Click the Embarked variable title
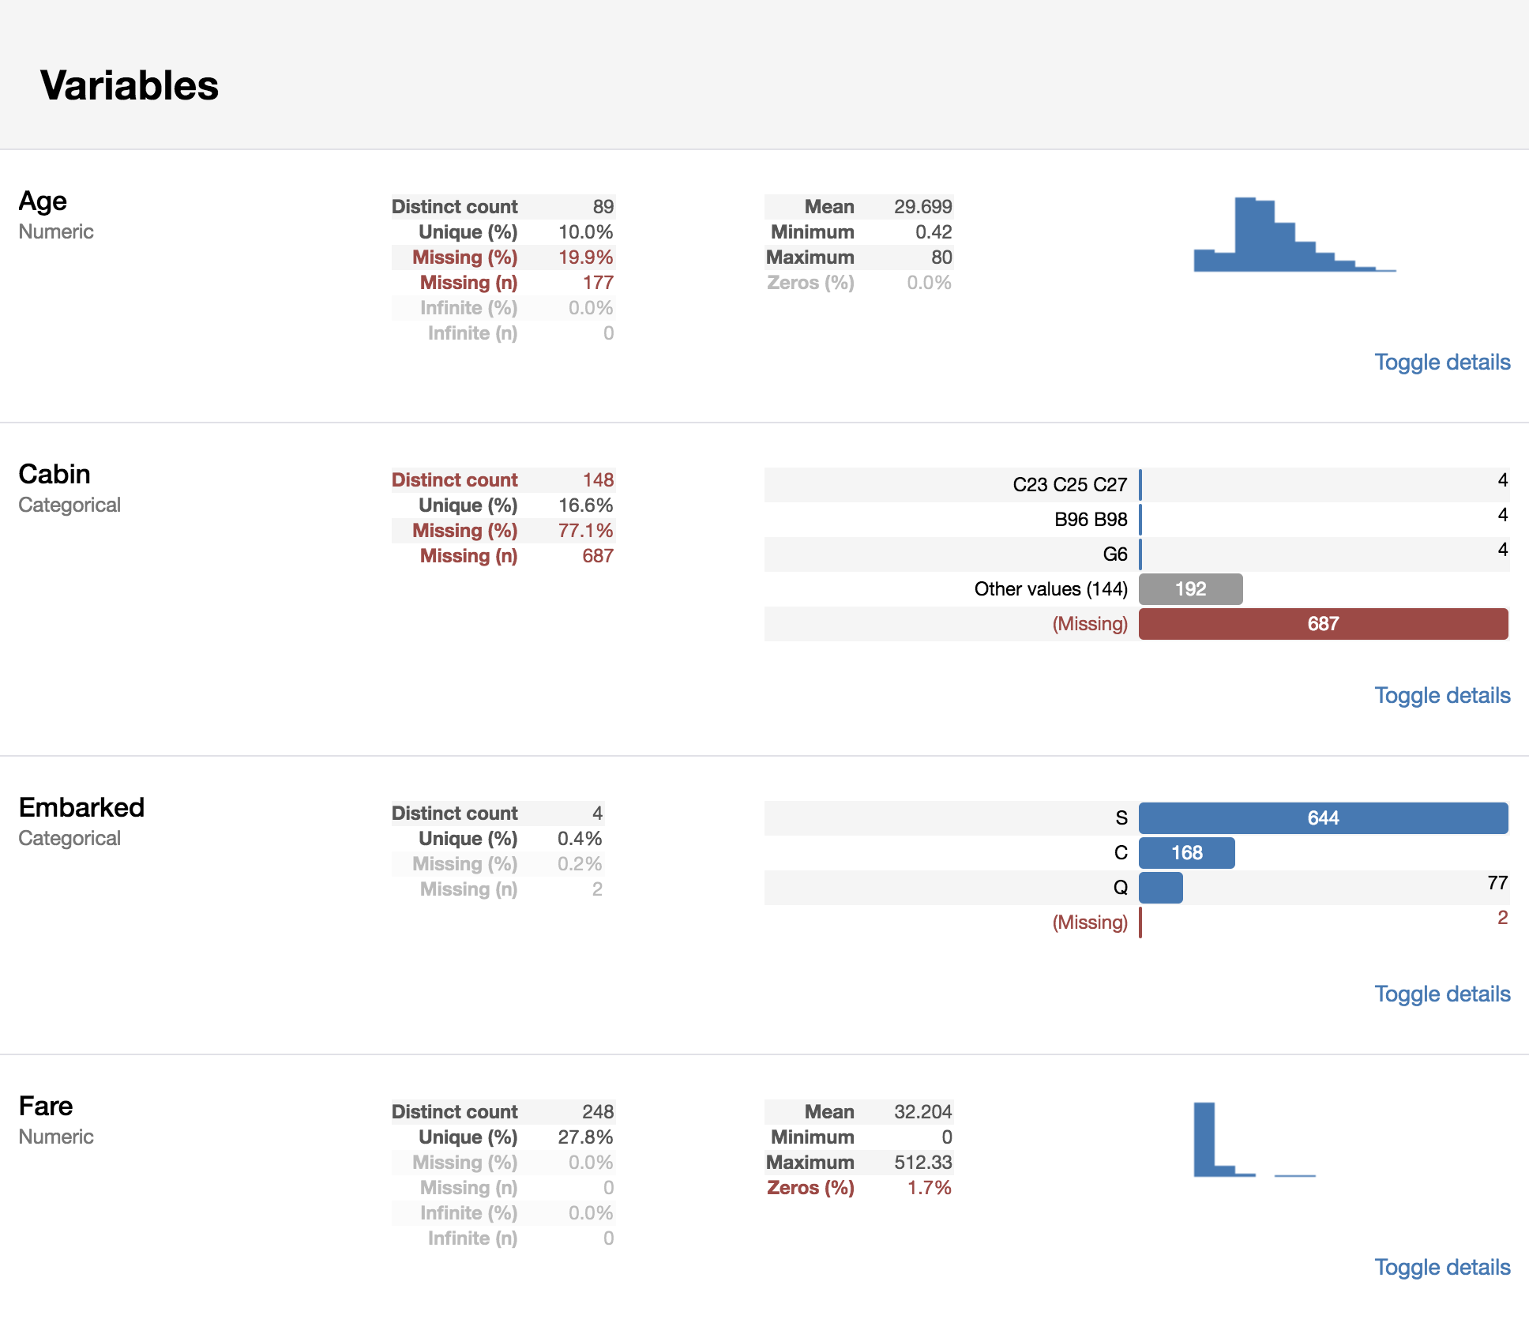 (x=81, y=808)
